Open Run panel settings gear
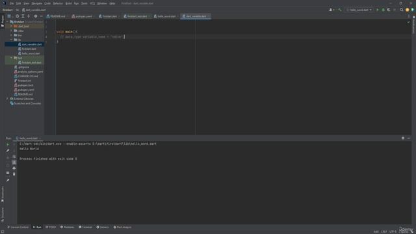 point(403,138)
